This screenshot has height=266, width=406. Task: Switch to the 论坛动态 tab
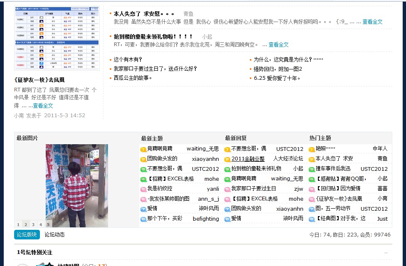(54, 234)
